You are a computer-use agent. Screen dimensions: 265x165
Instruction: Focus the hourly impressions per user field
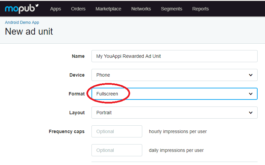pyautogui.click(x=117, y=131)
